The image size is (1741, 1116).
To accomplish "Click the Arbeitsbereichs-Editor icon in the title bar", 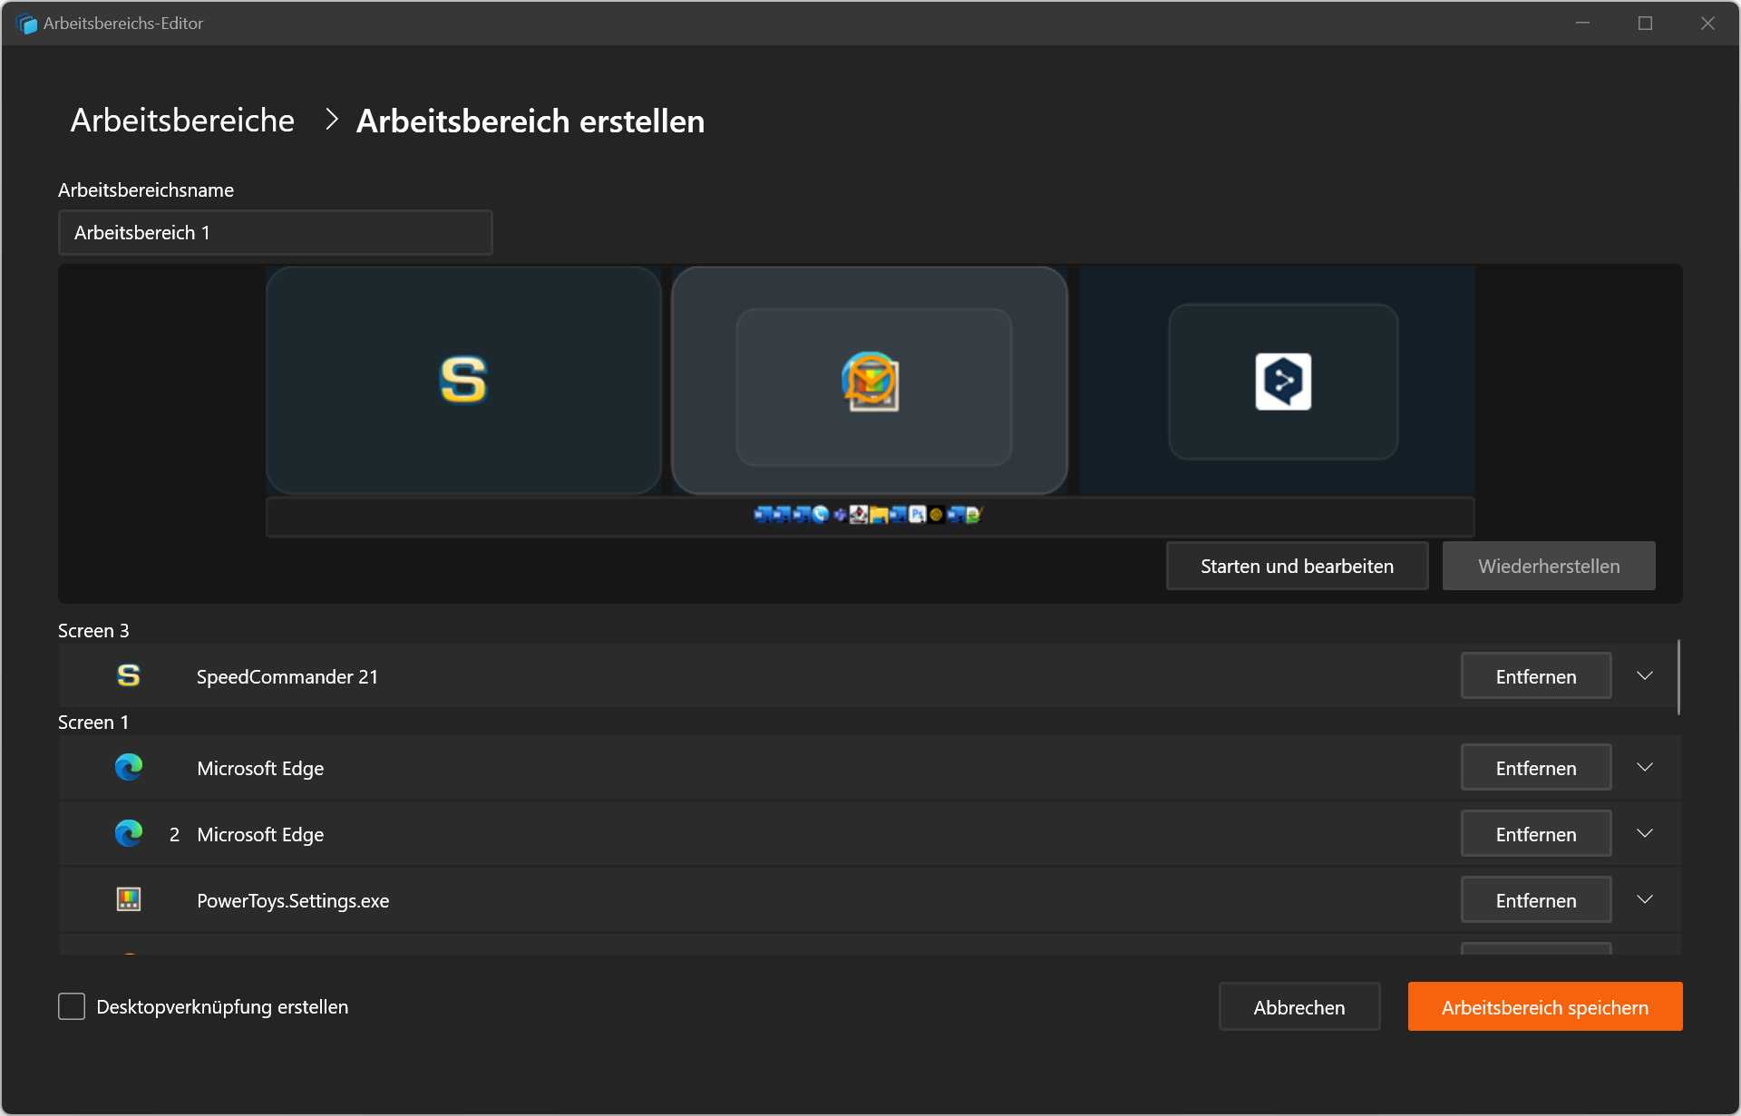I will pos(26,23).
